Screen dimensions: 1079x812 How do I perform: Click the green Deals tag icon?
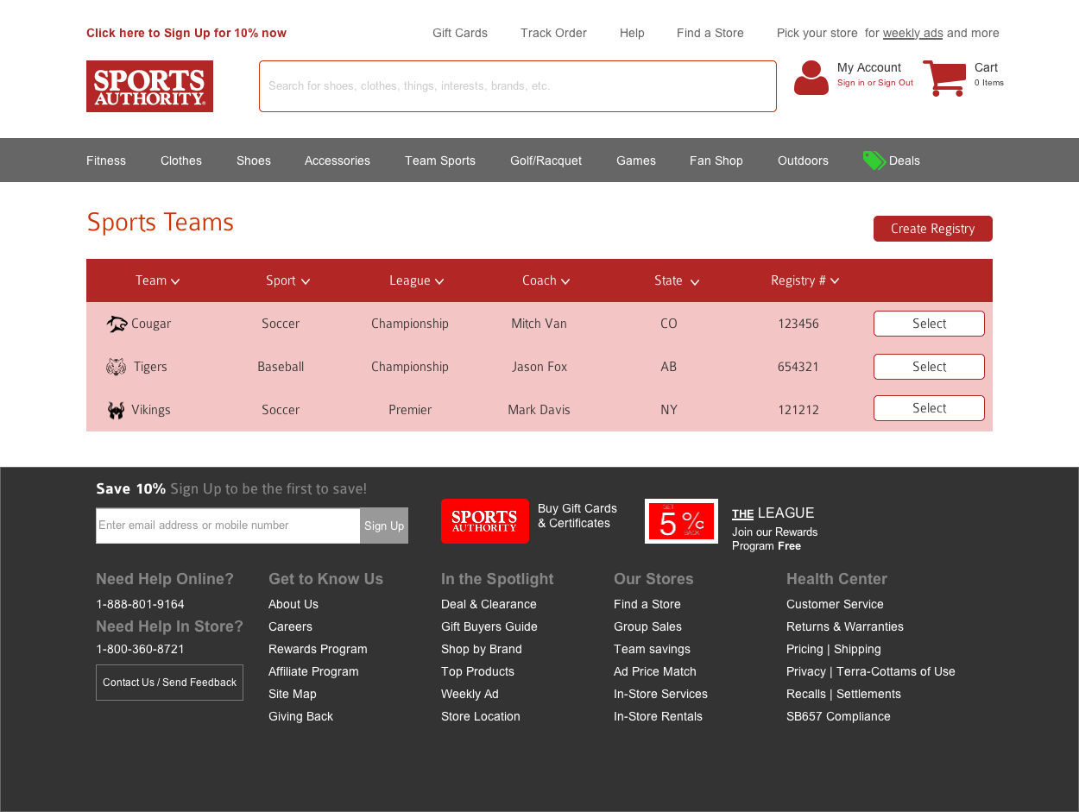tap(874, 161)
